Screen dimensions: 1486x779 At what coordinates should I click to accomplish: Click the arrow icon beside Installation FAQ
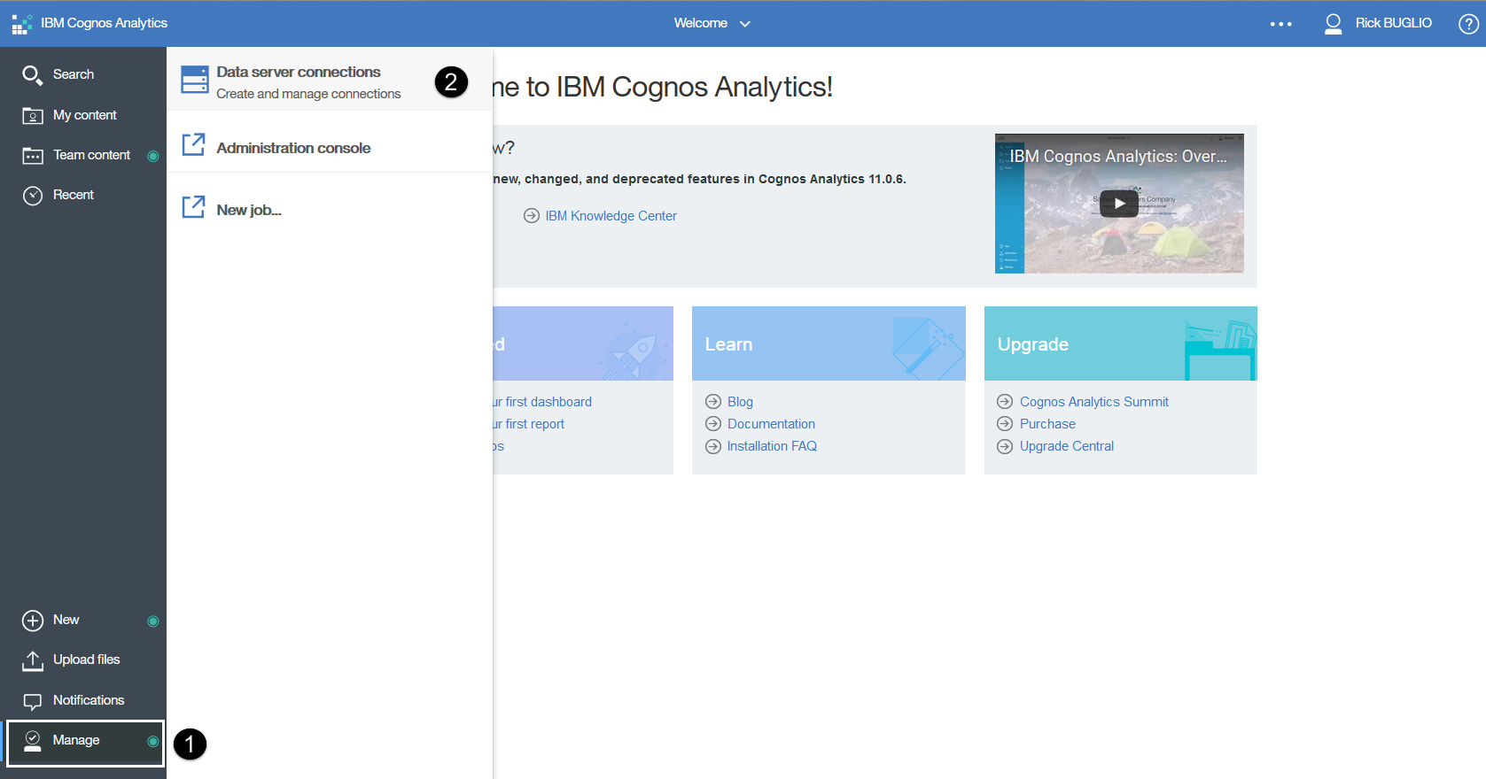[x=713, y=446]
